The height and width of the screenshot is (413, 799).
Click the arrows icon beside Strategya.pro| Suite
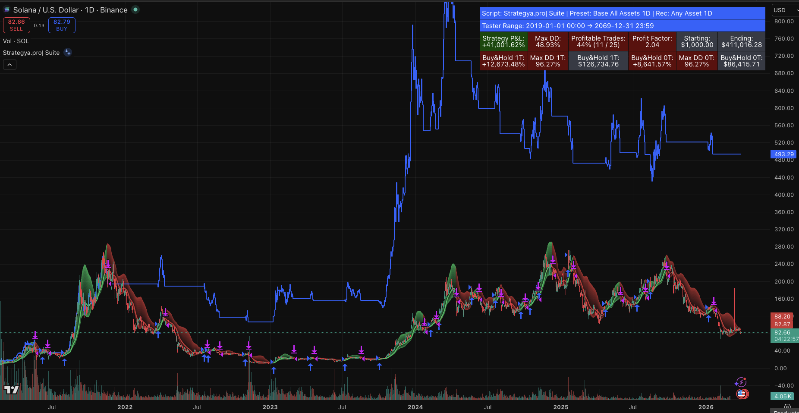pos(68,53)
